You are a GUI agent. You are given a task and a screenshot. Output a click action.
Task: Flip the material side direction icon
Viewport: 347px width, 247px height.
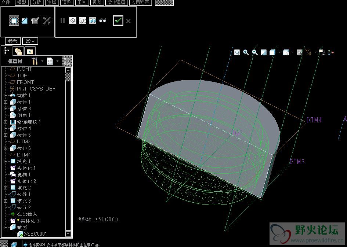pos(47,21)
